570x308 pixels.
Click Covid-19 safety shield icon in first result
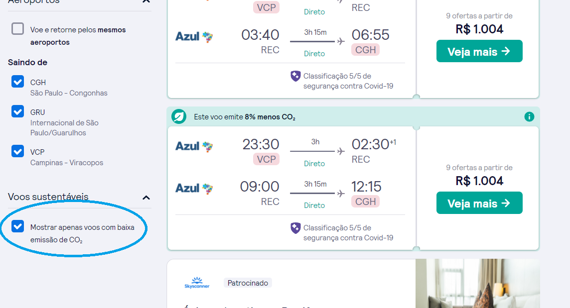click(x=295, y=76)
